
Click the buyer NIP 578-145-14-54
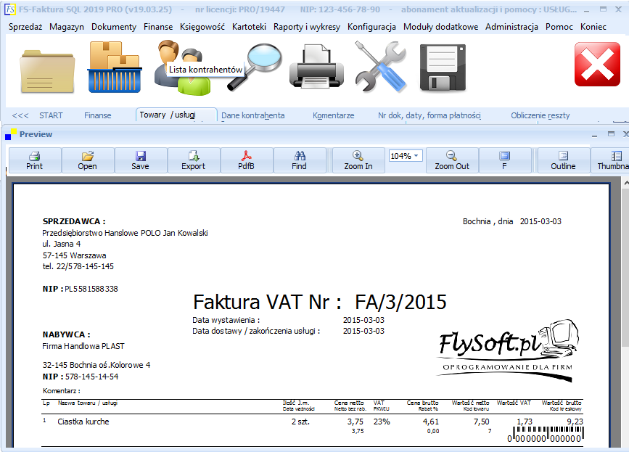pos(92,377)
